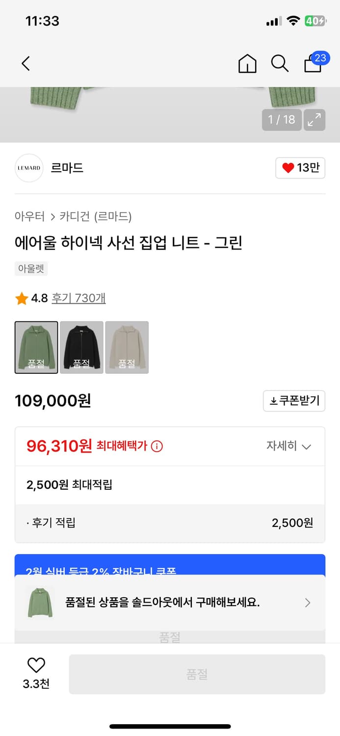Click the LEMARD brand logo
This screenshot has width=340, height=736.
click(28, 168)
